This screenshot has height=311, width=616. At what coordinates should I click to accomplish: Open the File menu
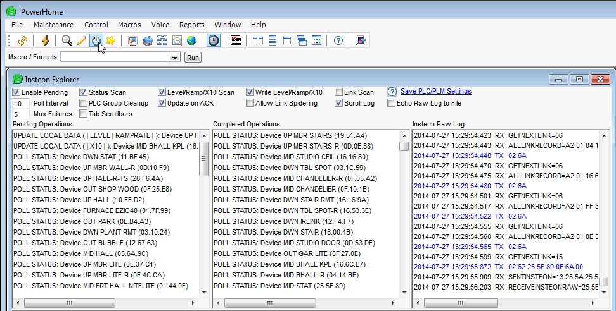pos(17,25)
